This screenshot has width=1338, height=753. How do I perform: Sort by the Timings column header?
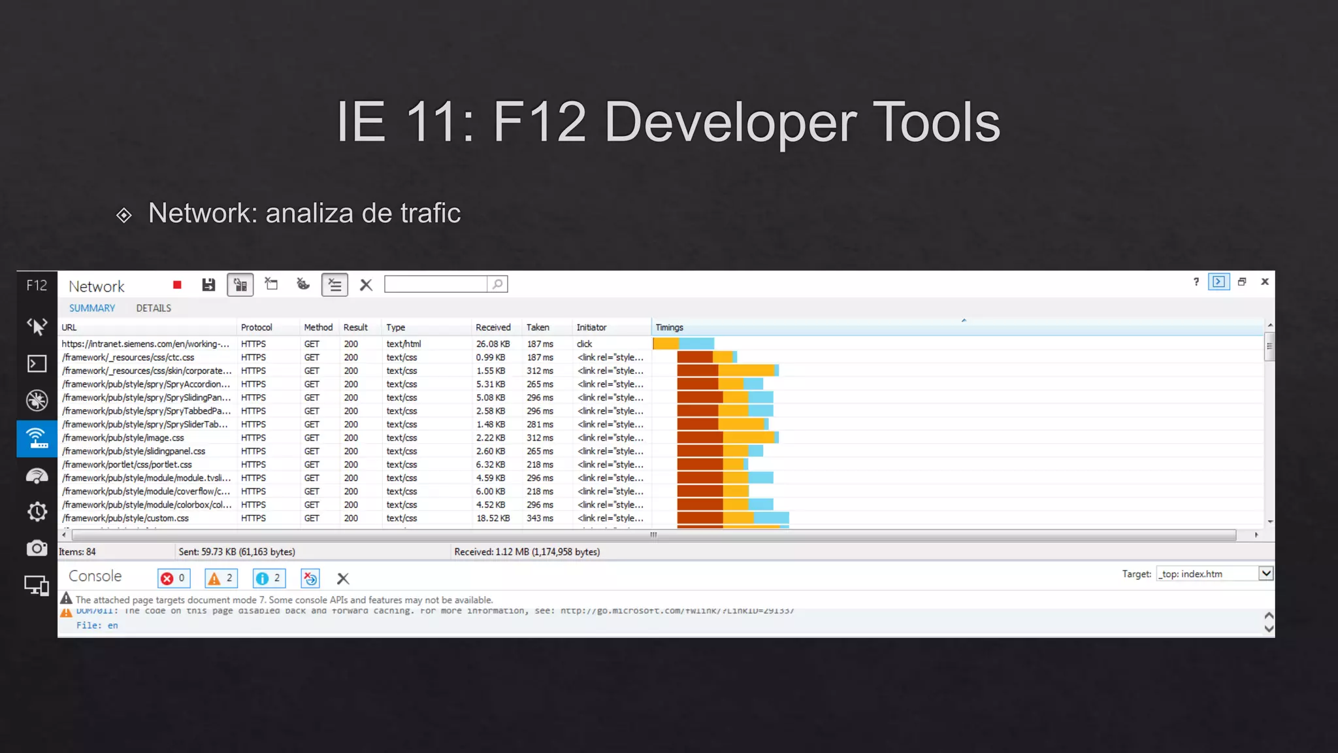point(956,327)
